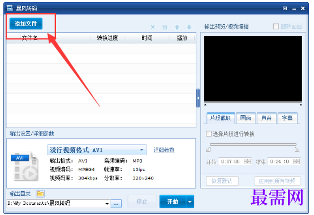Click the 暴风转码 title bar icon
The width and height of the screenshot is (314, 215).
[x=10, y=8]
